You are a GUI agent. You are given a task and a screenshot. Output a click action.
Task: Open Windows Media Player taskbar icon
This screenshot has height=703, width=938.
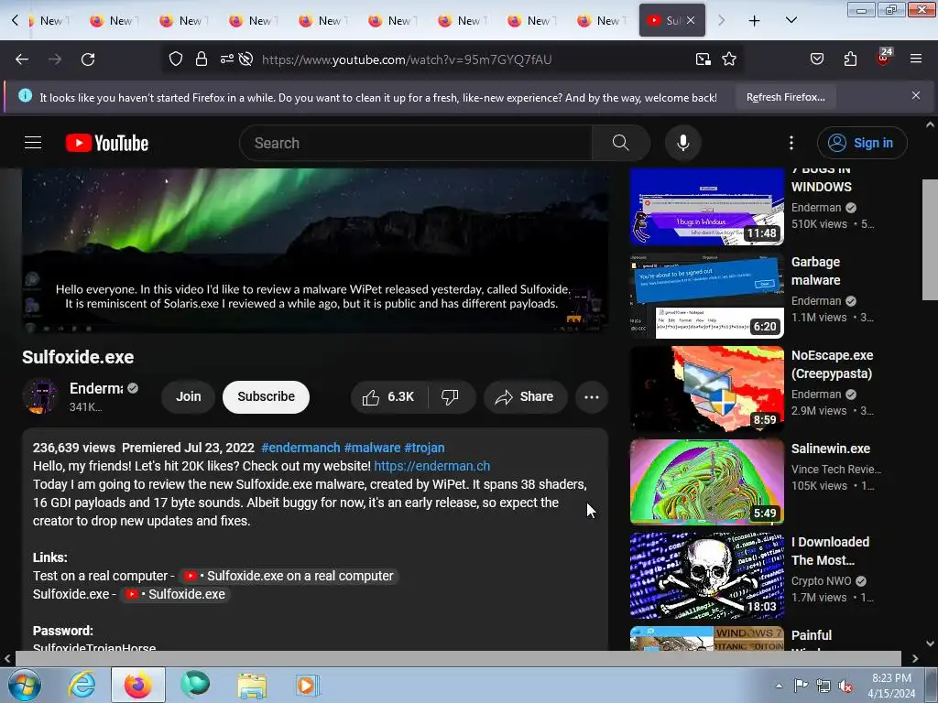pos(308,685)
